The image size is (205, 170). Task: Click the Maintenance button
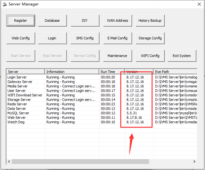(118, 56)
